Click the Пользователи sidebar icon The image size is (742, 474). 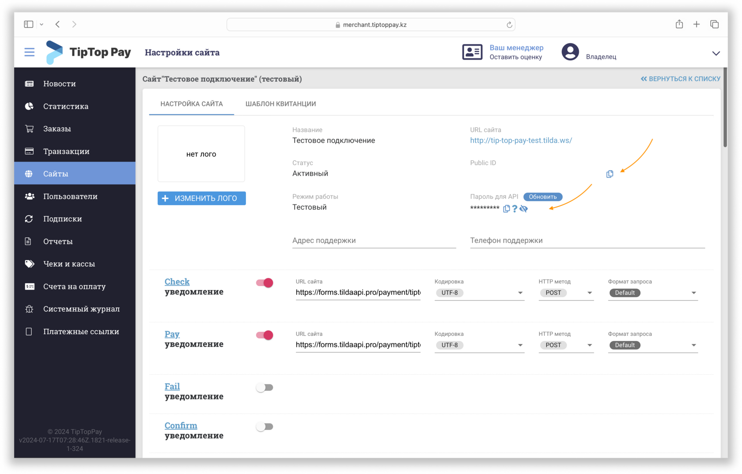(29, 196)
